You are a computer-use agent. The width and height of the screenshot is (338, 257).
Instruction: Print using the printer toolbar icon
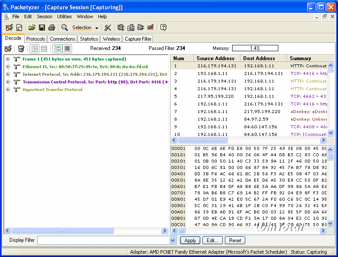[52, 28]
